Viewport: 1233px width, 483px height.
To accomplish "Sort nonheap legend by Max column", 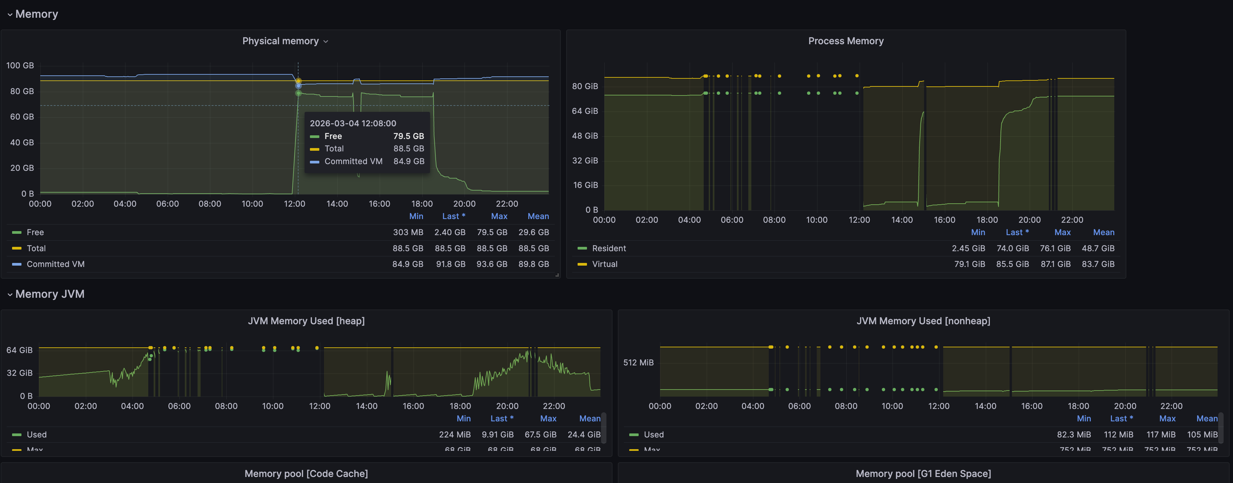I will click(1167, 418).
